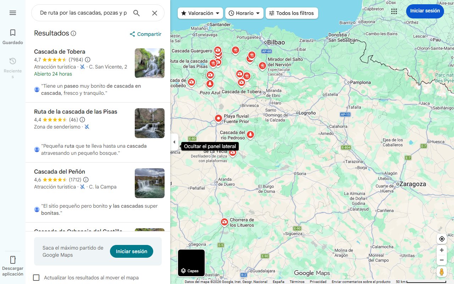This screenshot has height=284, width=454.
Task: Zoom in using the plus control
Action: tap(442, 250)
